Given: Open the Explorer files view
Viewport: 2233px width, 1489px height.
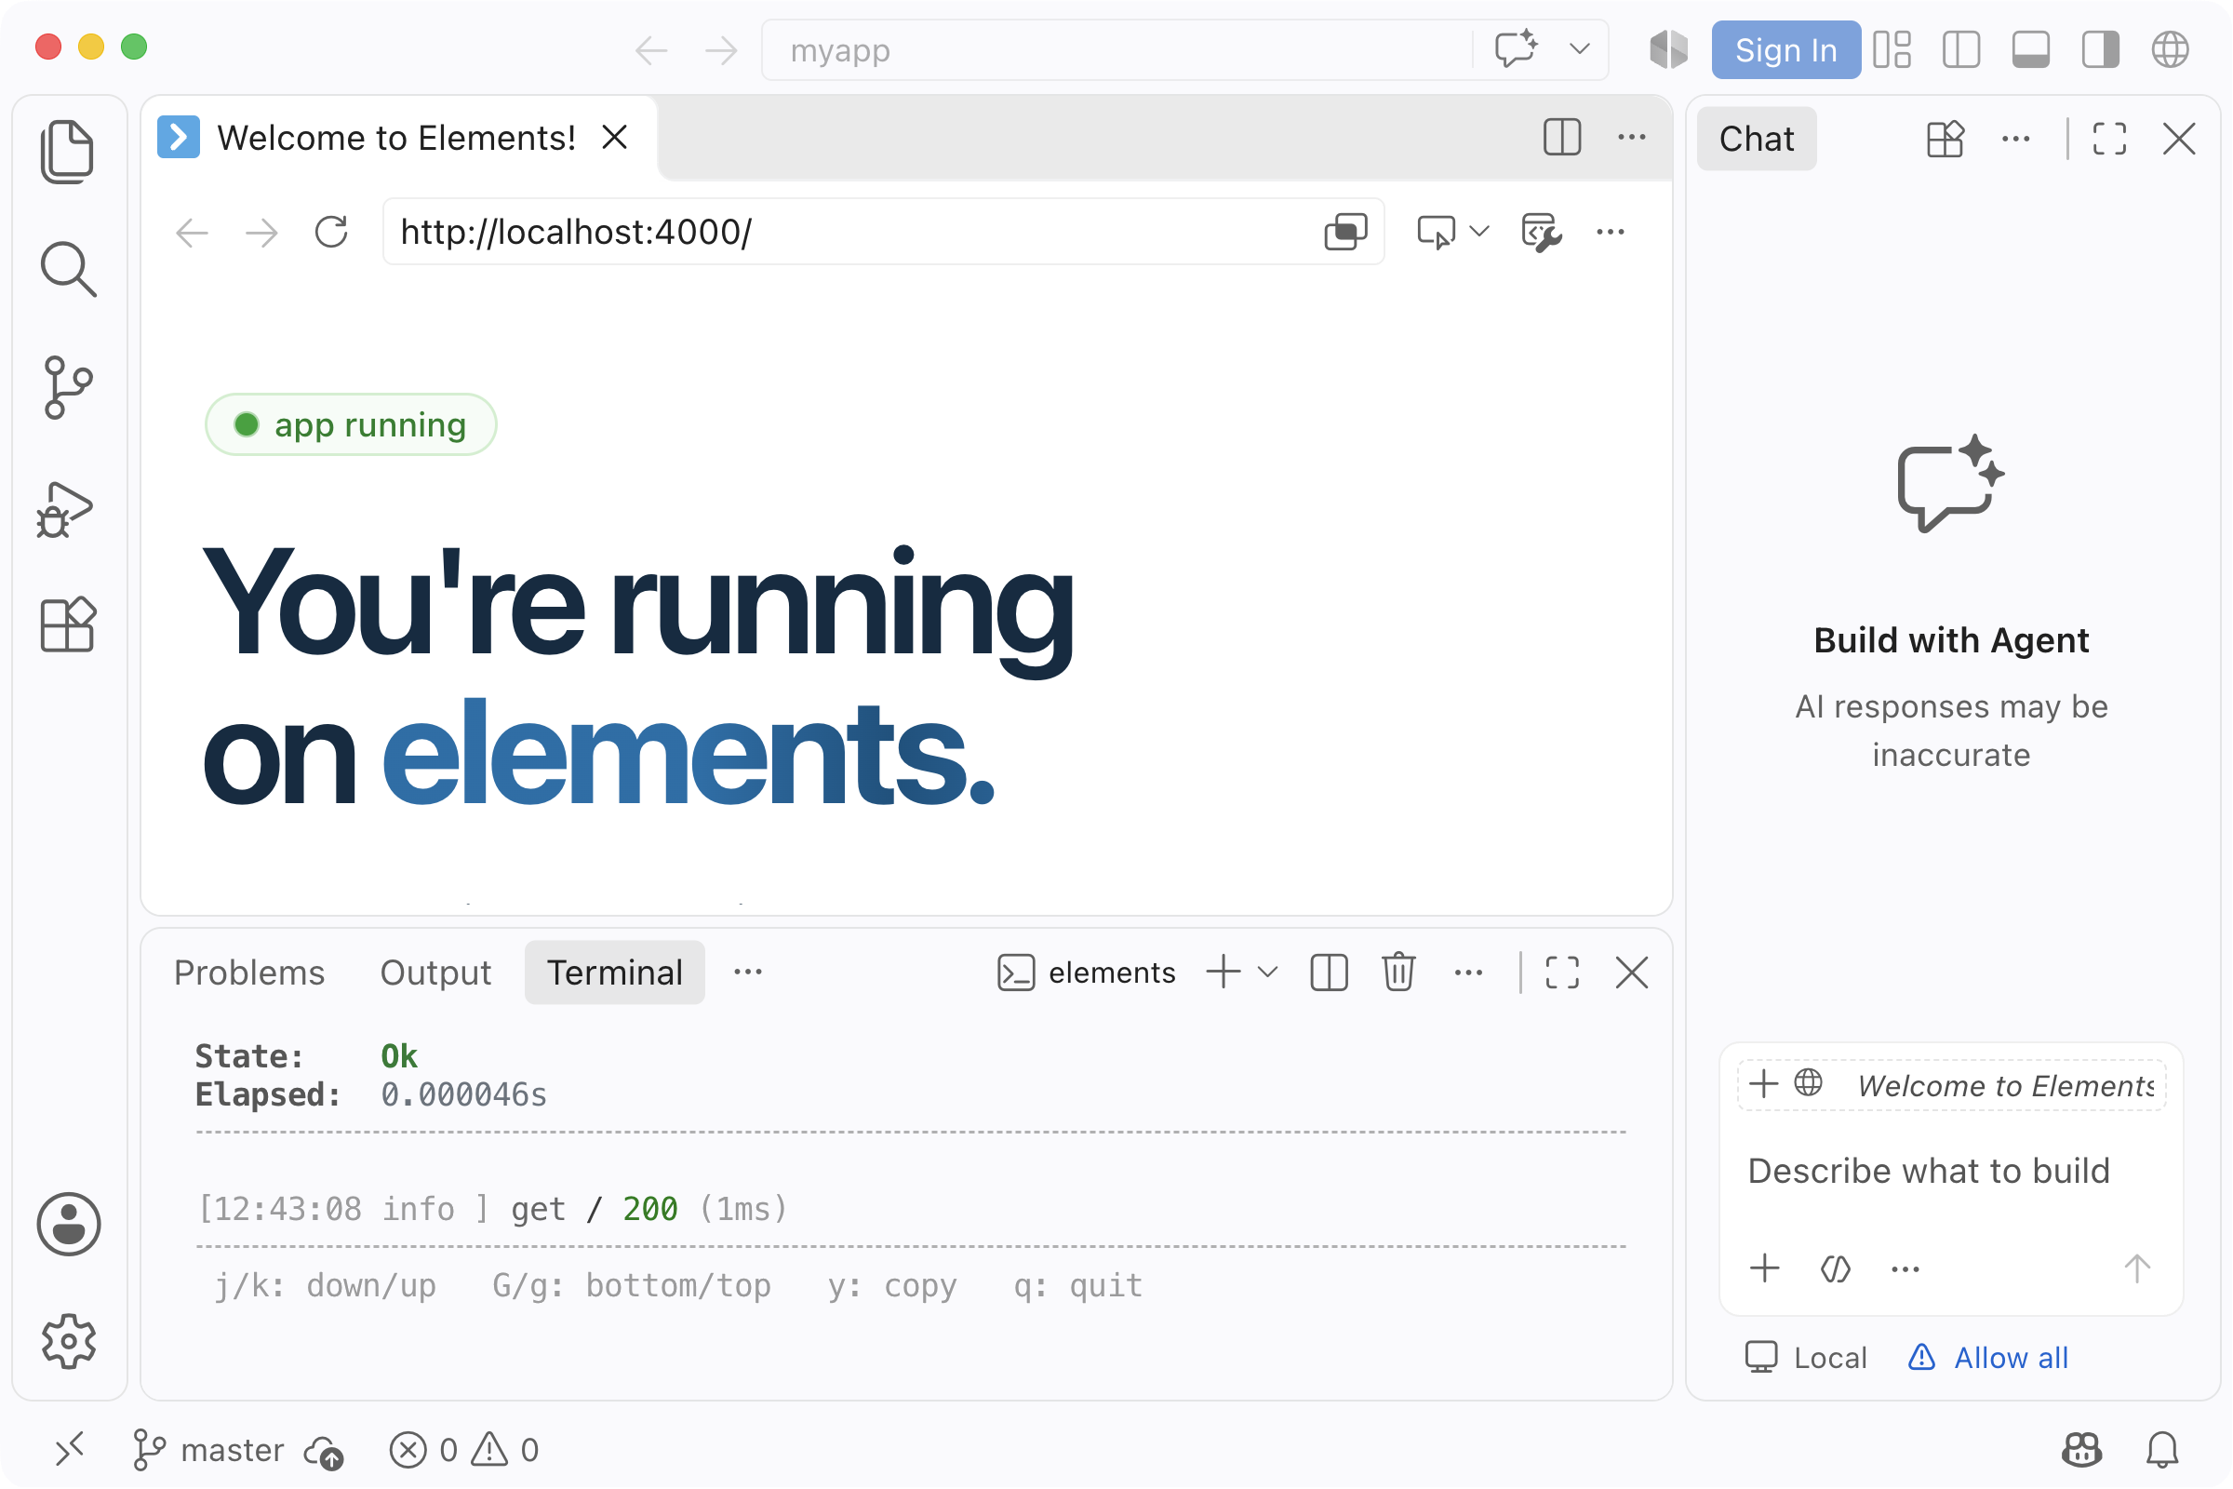Looking at the screenshot, I should 67,151.
